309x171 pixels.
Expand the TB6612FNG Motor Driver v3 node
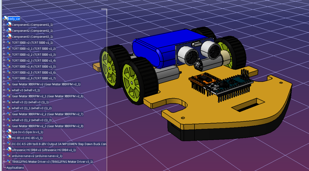4,162
